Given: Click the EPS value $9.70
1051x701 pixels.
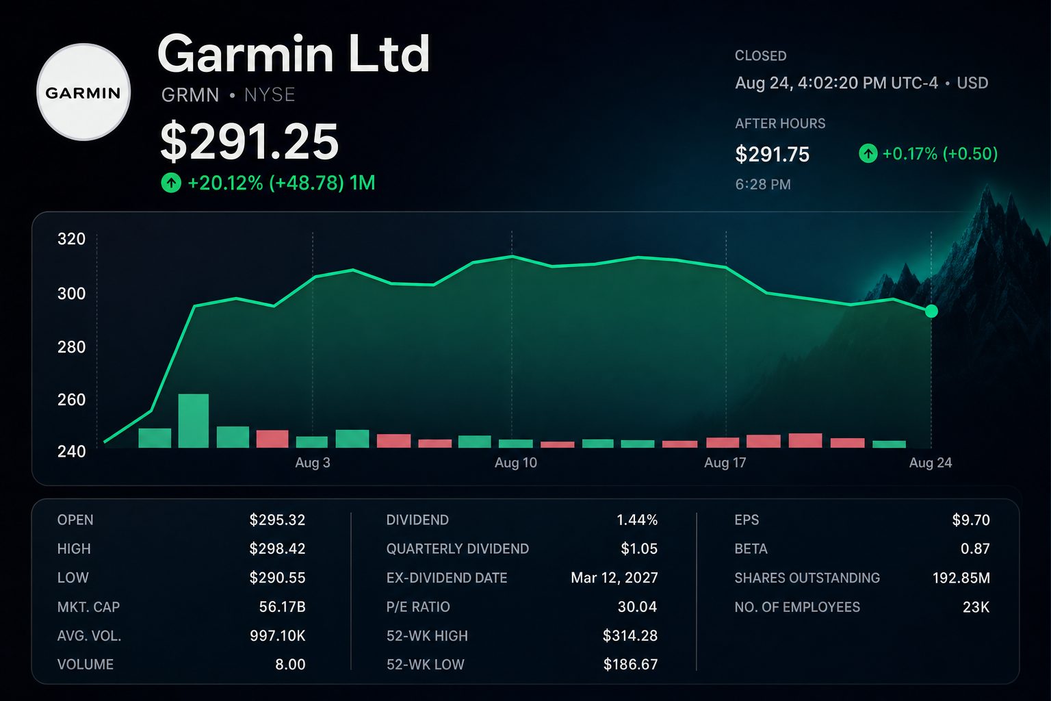Looking at the screenshot, I should [971, 520].
